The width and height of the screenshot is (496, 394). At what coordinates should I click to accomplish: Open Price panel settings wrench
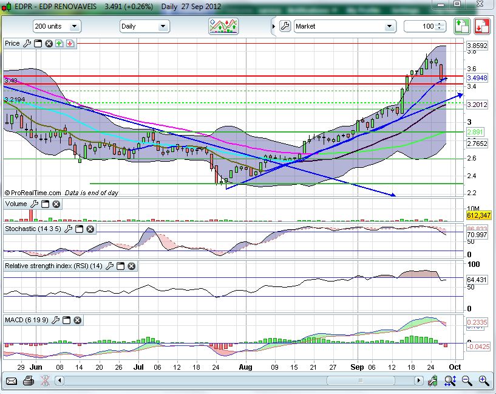(x=27, y=43)
